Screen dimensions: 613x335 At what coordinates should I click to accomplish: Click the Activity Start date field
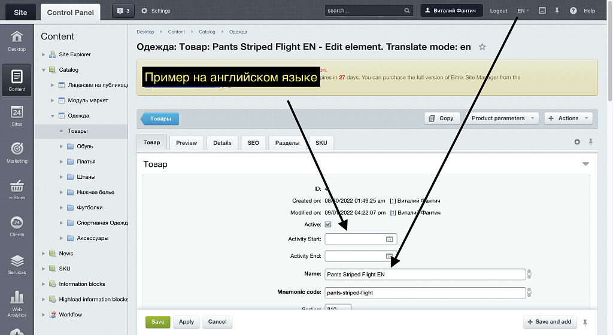(355, 239)
